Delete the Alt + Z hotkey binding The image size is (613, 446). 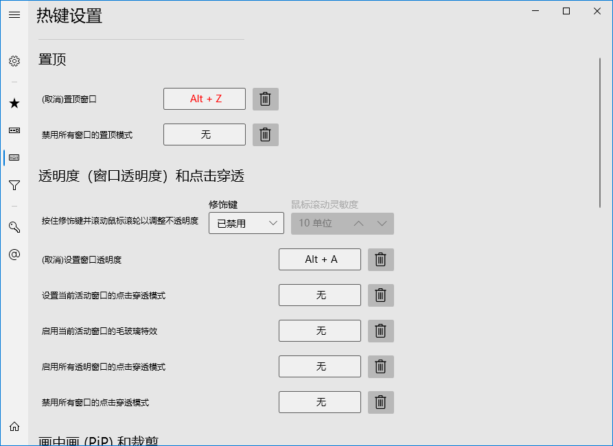(x=266, y=99)
